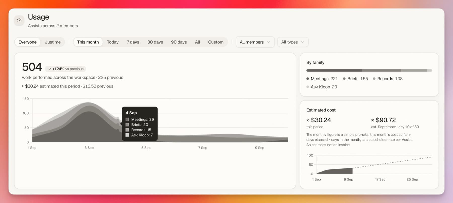Switch range to 30 days
Screen dimensions: 453x203
point(155,42)
